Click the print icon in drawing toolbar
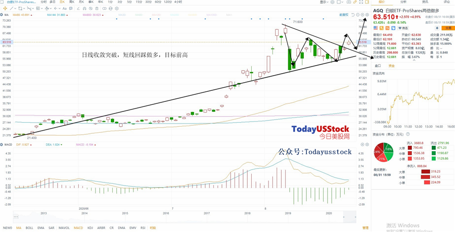 coord(111,9)
